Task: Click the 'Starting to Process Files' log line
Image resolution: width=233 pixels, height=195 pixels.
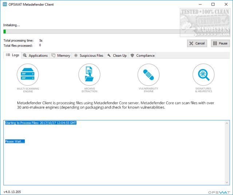Action: (40, 123)
